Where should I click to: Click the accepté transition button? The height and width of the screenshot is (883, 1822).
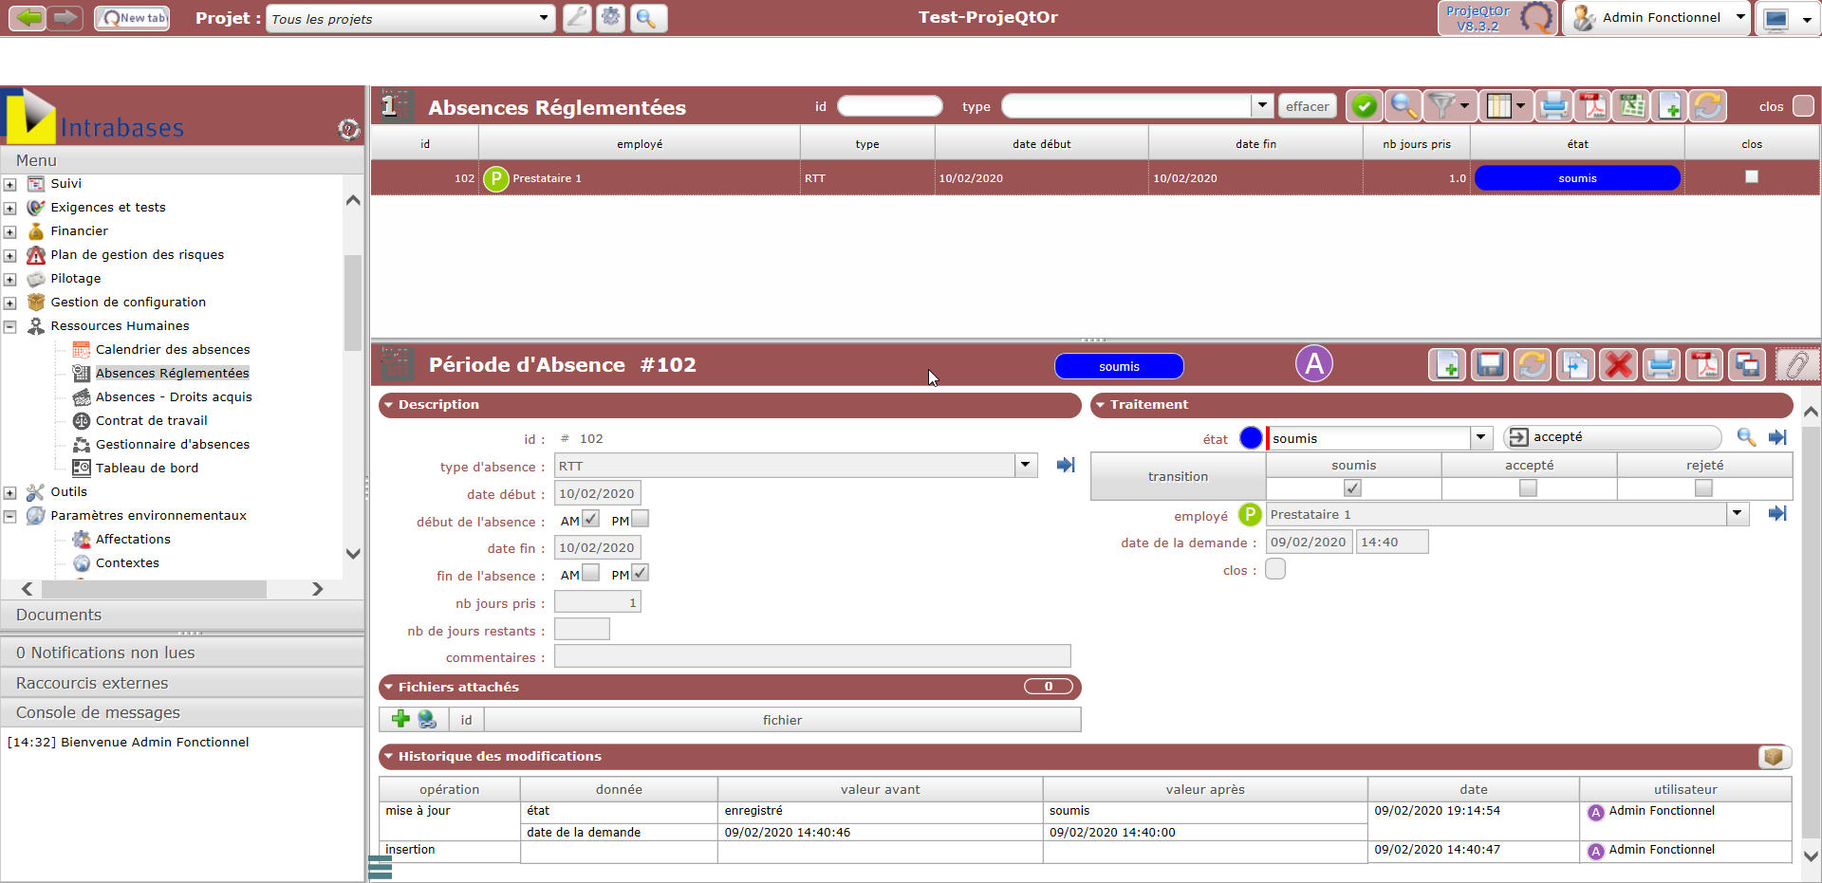1611,437
